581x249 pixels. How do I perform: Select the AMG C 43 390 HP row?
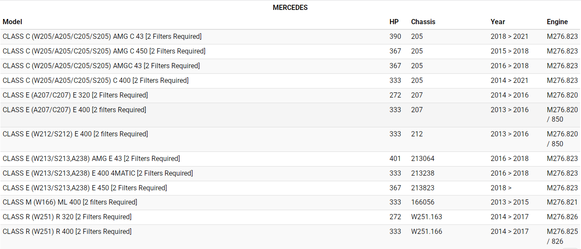[x=102, y=37]
